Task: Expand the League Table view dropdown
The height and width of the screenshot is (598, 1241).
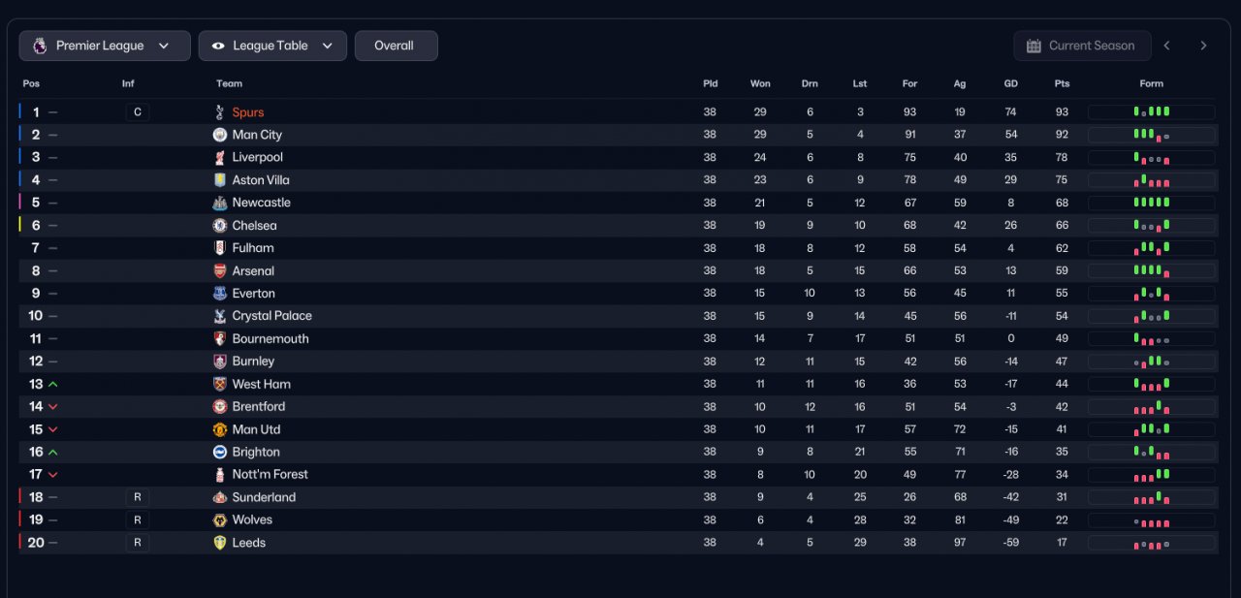Action: pos(272,46)
